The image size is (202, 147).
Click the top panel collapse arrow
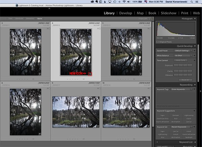coord(49,8)
